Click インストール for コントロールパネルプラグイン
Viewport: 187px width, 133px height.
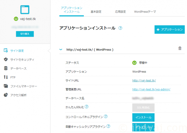click(143, 117)
